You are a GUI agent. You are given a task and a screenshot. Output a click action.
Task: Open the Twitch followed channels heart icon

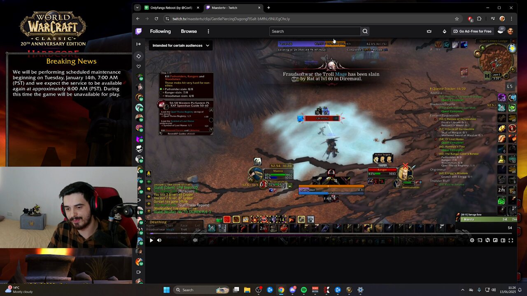[138, 67]
